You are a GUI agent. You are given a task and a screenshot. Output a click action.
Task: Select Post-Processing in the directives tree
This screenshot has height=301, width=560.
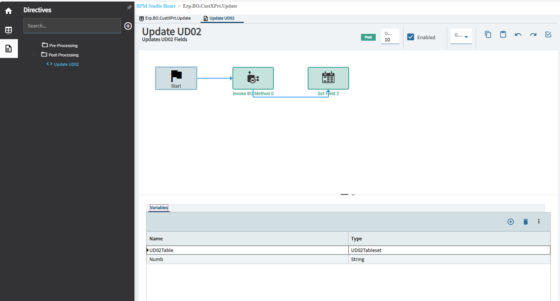click(x=64, y=55)
